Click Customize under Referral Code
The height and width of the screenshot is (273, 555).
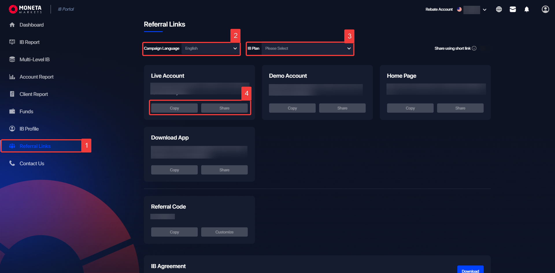coord(224,232)
